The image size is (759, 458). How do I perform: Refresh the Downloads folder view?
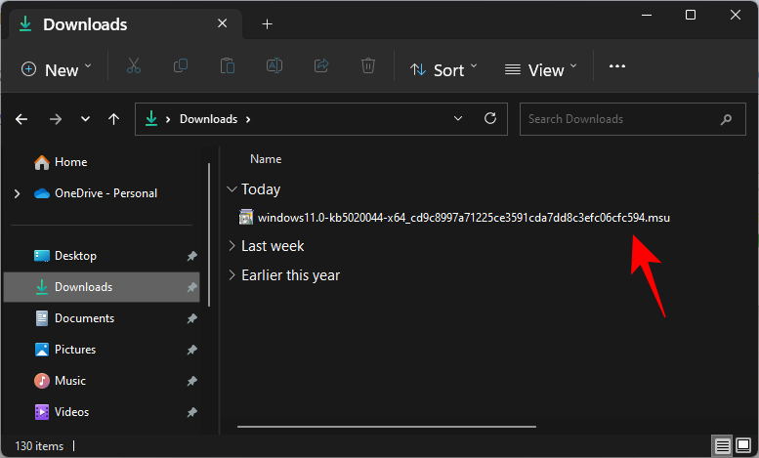pos(490,118)
